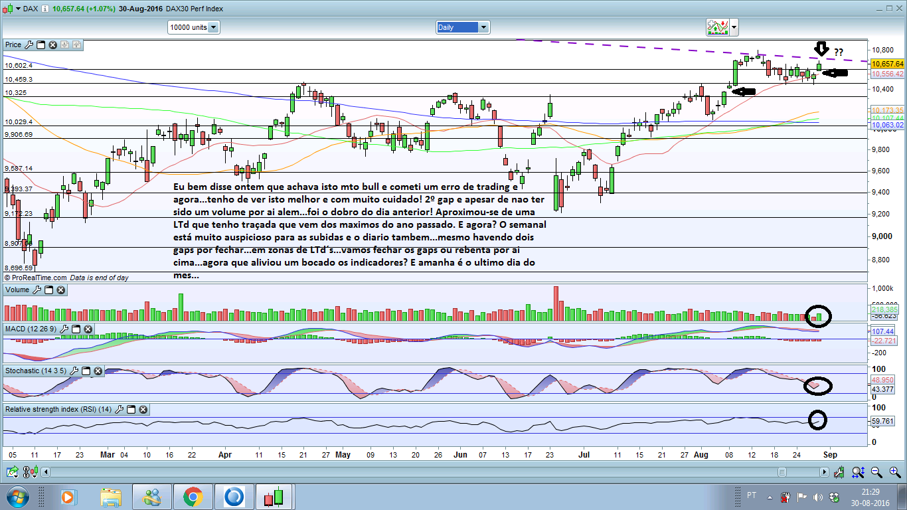Click the zoom out magnifier icon
This screenshot has height=510, width=907.
(x=876, y=472)
